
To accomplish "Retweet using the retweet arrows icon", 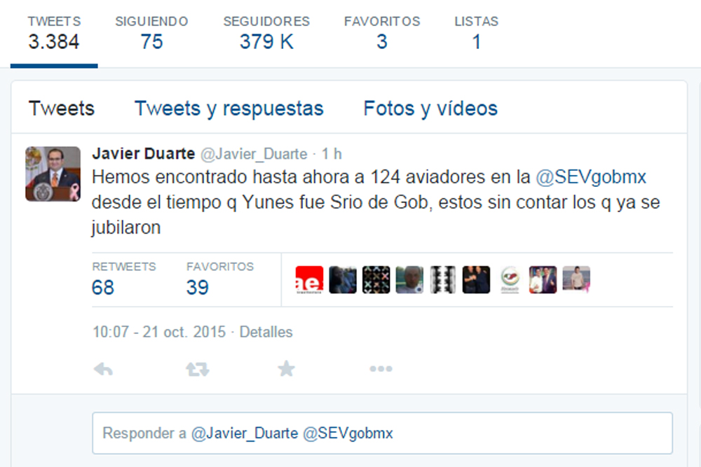I will click(198, 369).
